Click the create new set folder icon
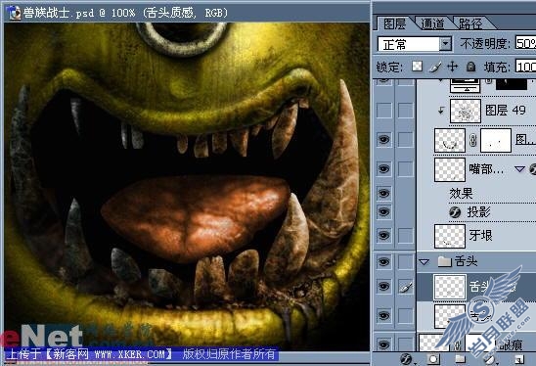536x366 pixels. [x=460, y=359]
